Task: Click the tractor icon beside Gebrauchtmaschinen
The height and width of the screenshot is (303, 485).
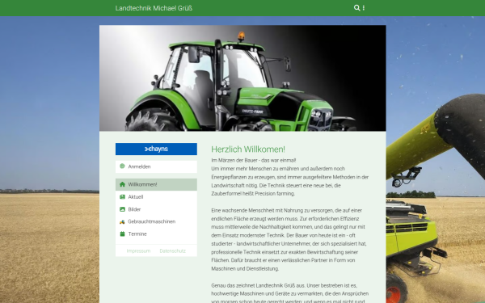Action: click(x=122, y=221)
